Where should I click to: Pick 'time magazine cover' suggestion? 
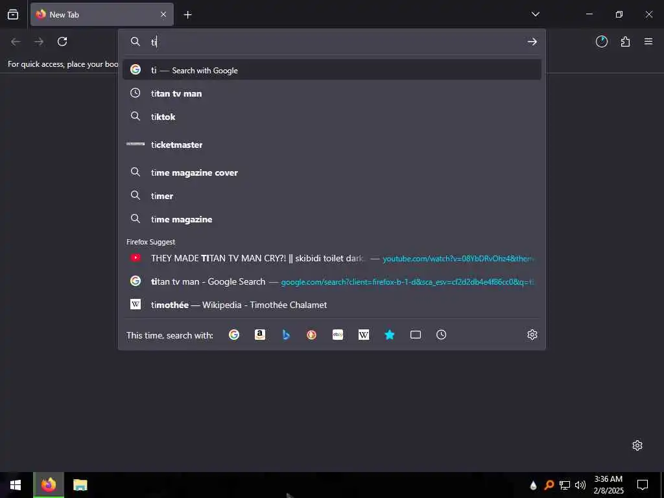(331, 172)
